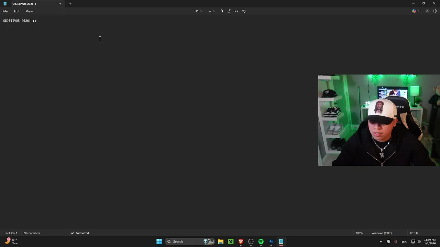The width and height of the screenshot is (440, 247).
Task: Click the system tray icon beside the microphone
Action: pyautogui.click(x=388, y=242)
